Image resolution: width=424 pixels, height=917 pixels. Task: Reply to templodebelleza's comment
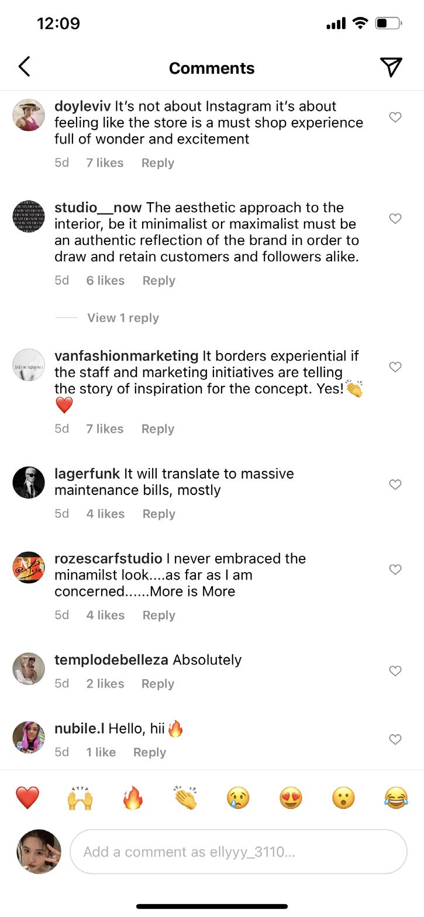coord(158,684)
